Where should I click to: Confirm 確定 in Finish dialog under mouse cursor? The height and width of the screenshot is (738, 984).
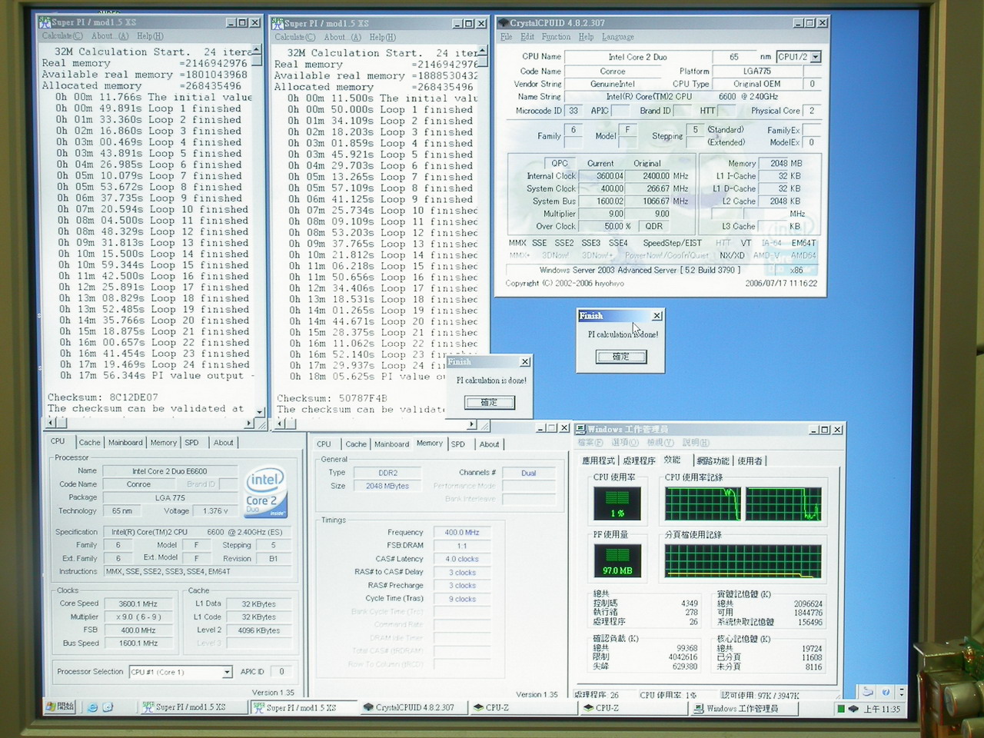coord(620,357)
